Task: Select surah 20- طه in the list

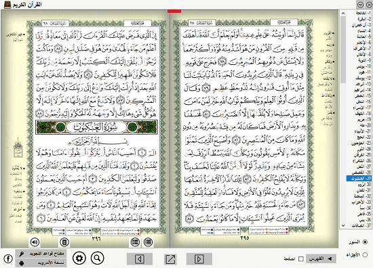Action: [366, 125]
